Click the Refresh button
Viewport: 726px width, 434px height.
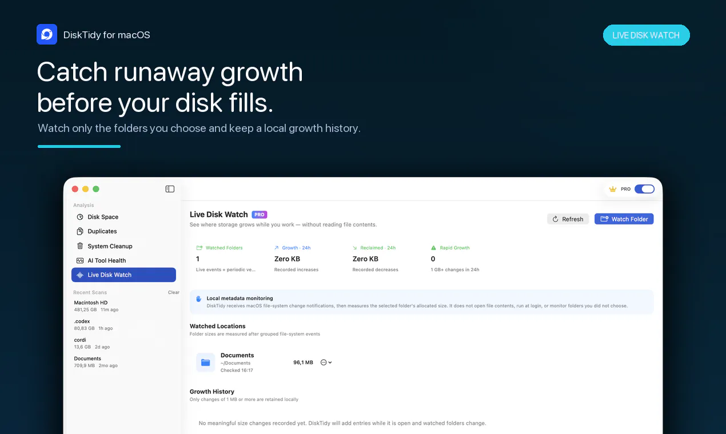[x=568, y=219]
